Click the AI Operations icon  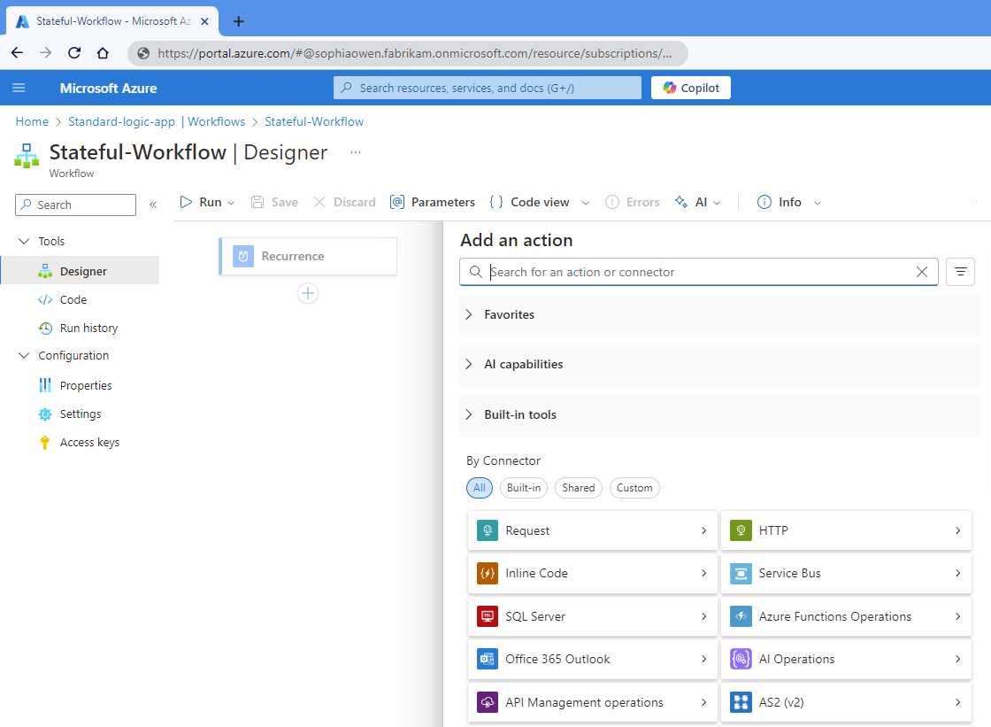(741, 660)
